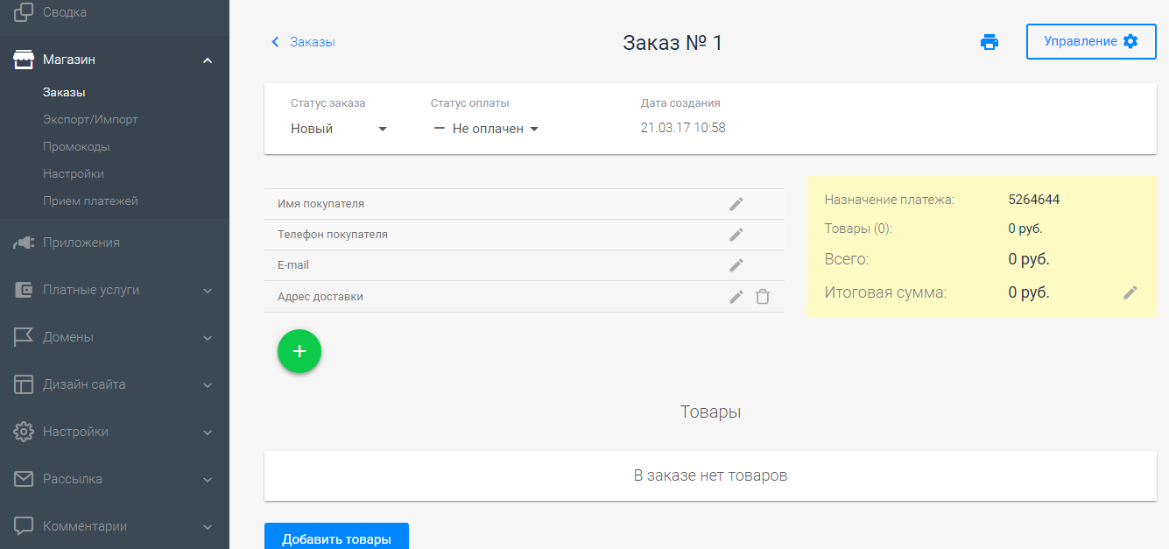Screen dimensions: 1169x549
Task: Expand the Рассылка chevron
Action: tap(208, 480)
